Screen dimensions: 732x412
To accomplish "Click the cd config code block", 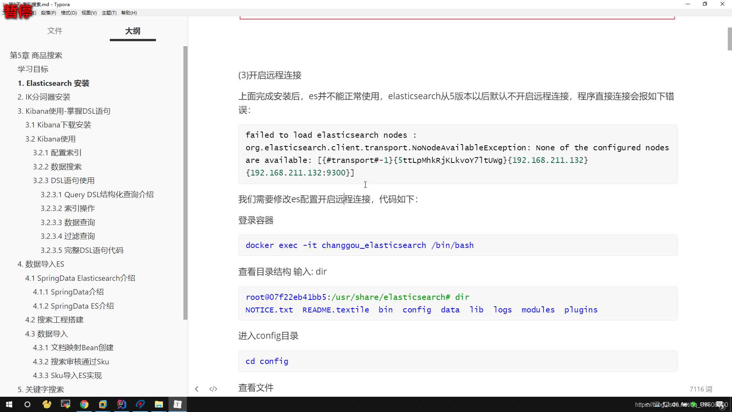I will (x=457, y=361).
